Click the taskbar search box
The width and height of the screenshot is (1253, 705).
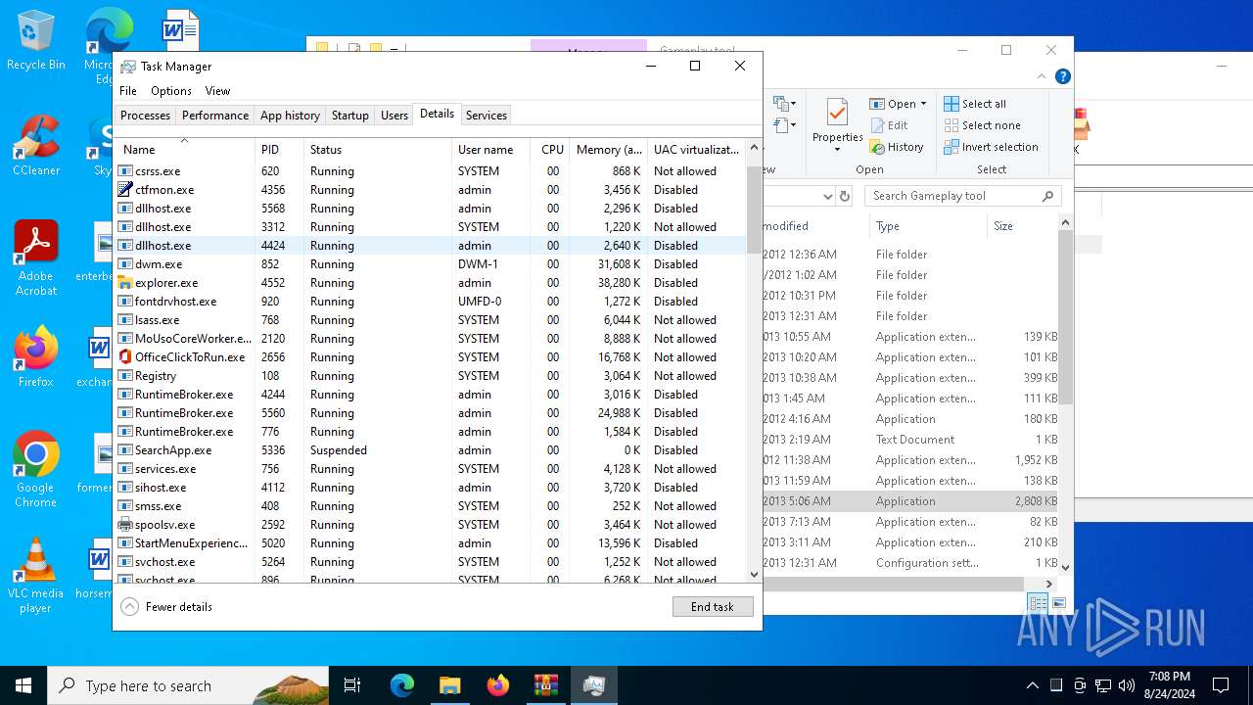[188, 685]
